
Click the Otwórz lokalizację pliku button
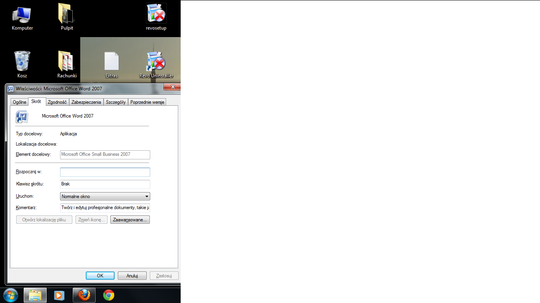click(44, 220)
